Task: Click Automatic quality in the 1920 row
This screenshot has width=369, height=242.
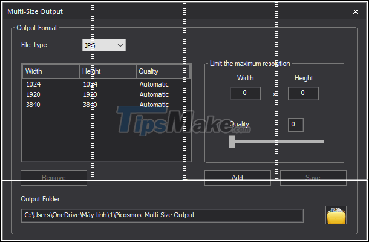Action: coord(154,94)
